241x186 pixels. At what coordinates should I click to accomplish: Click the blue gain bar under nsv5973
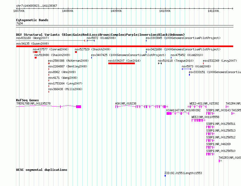(187, 69)
